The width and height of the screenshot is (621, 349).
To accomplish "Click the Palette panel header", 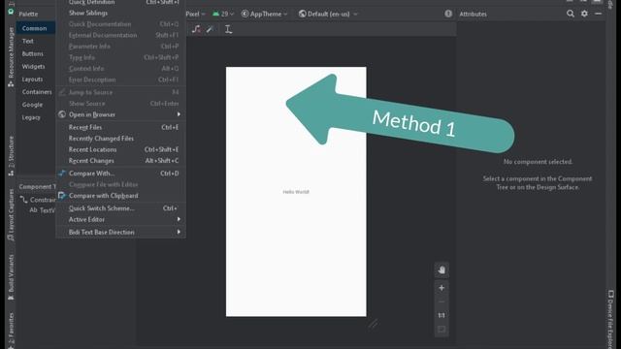I will [x=28, y=15].
